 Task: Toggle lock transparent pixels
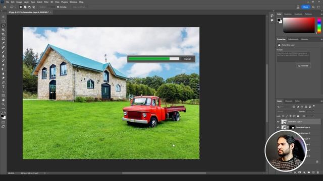[x=283, y=116]
